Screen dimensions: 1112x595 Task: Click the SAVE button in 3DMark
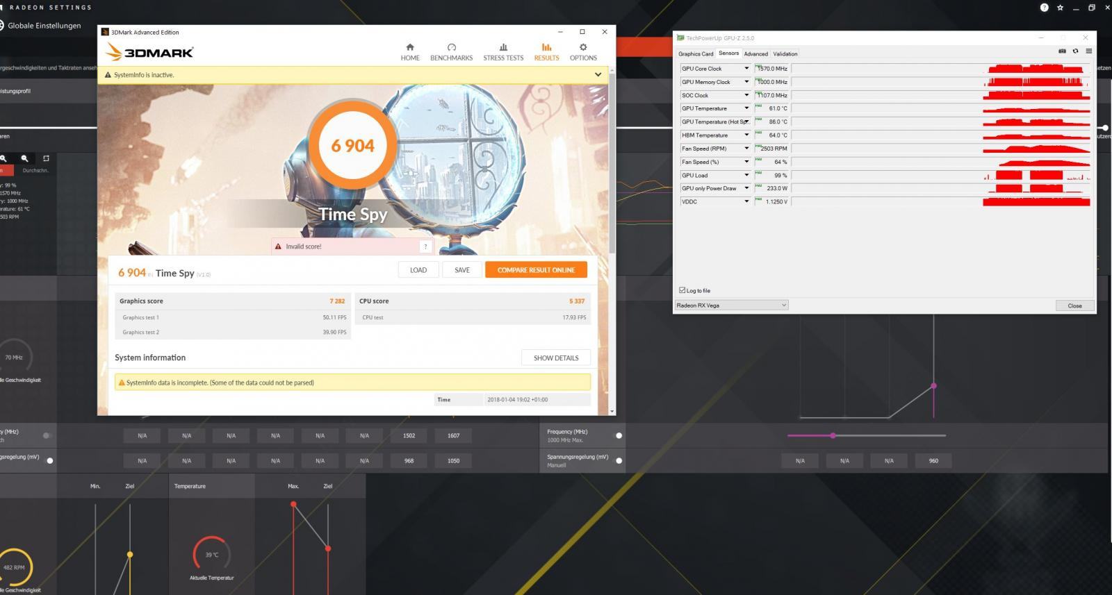coord(462,270)
